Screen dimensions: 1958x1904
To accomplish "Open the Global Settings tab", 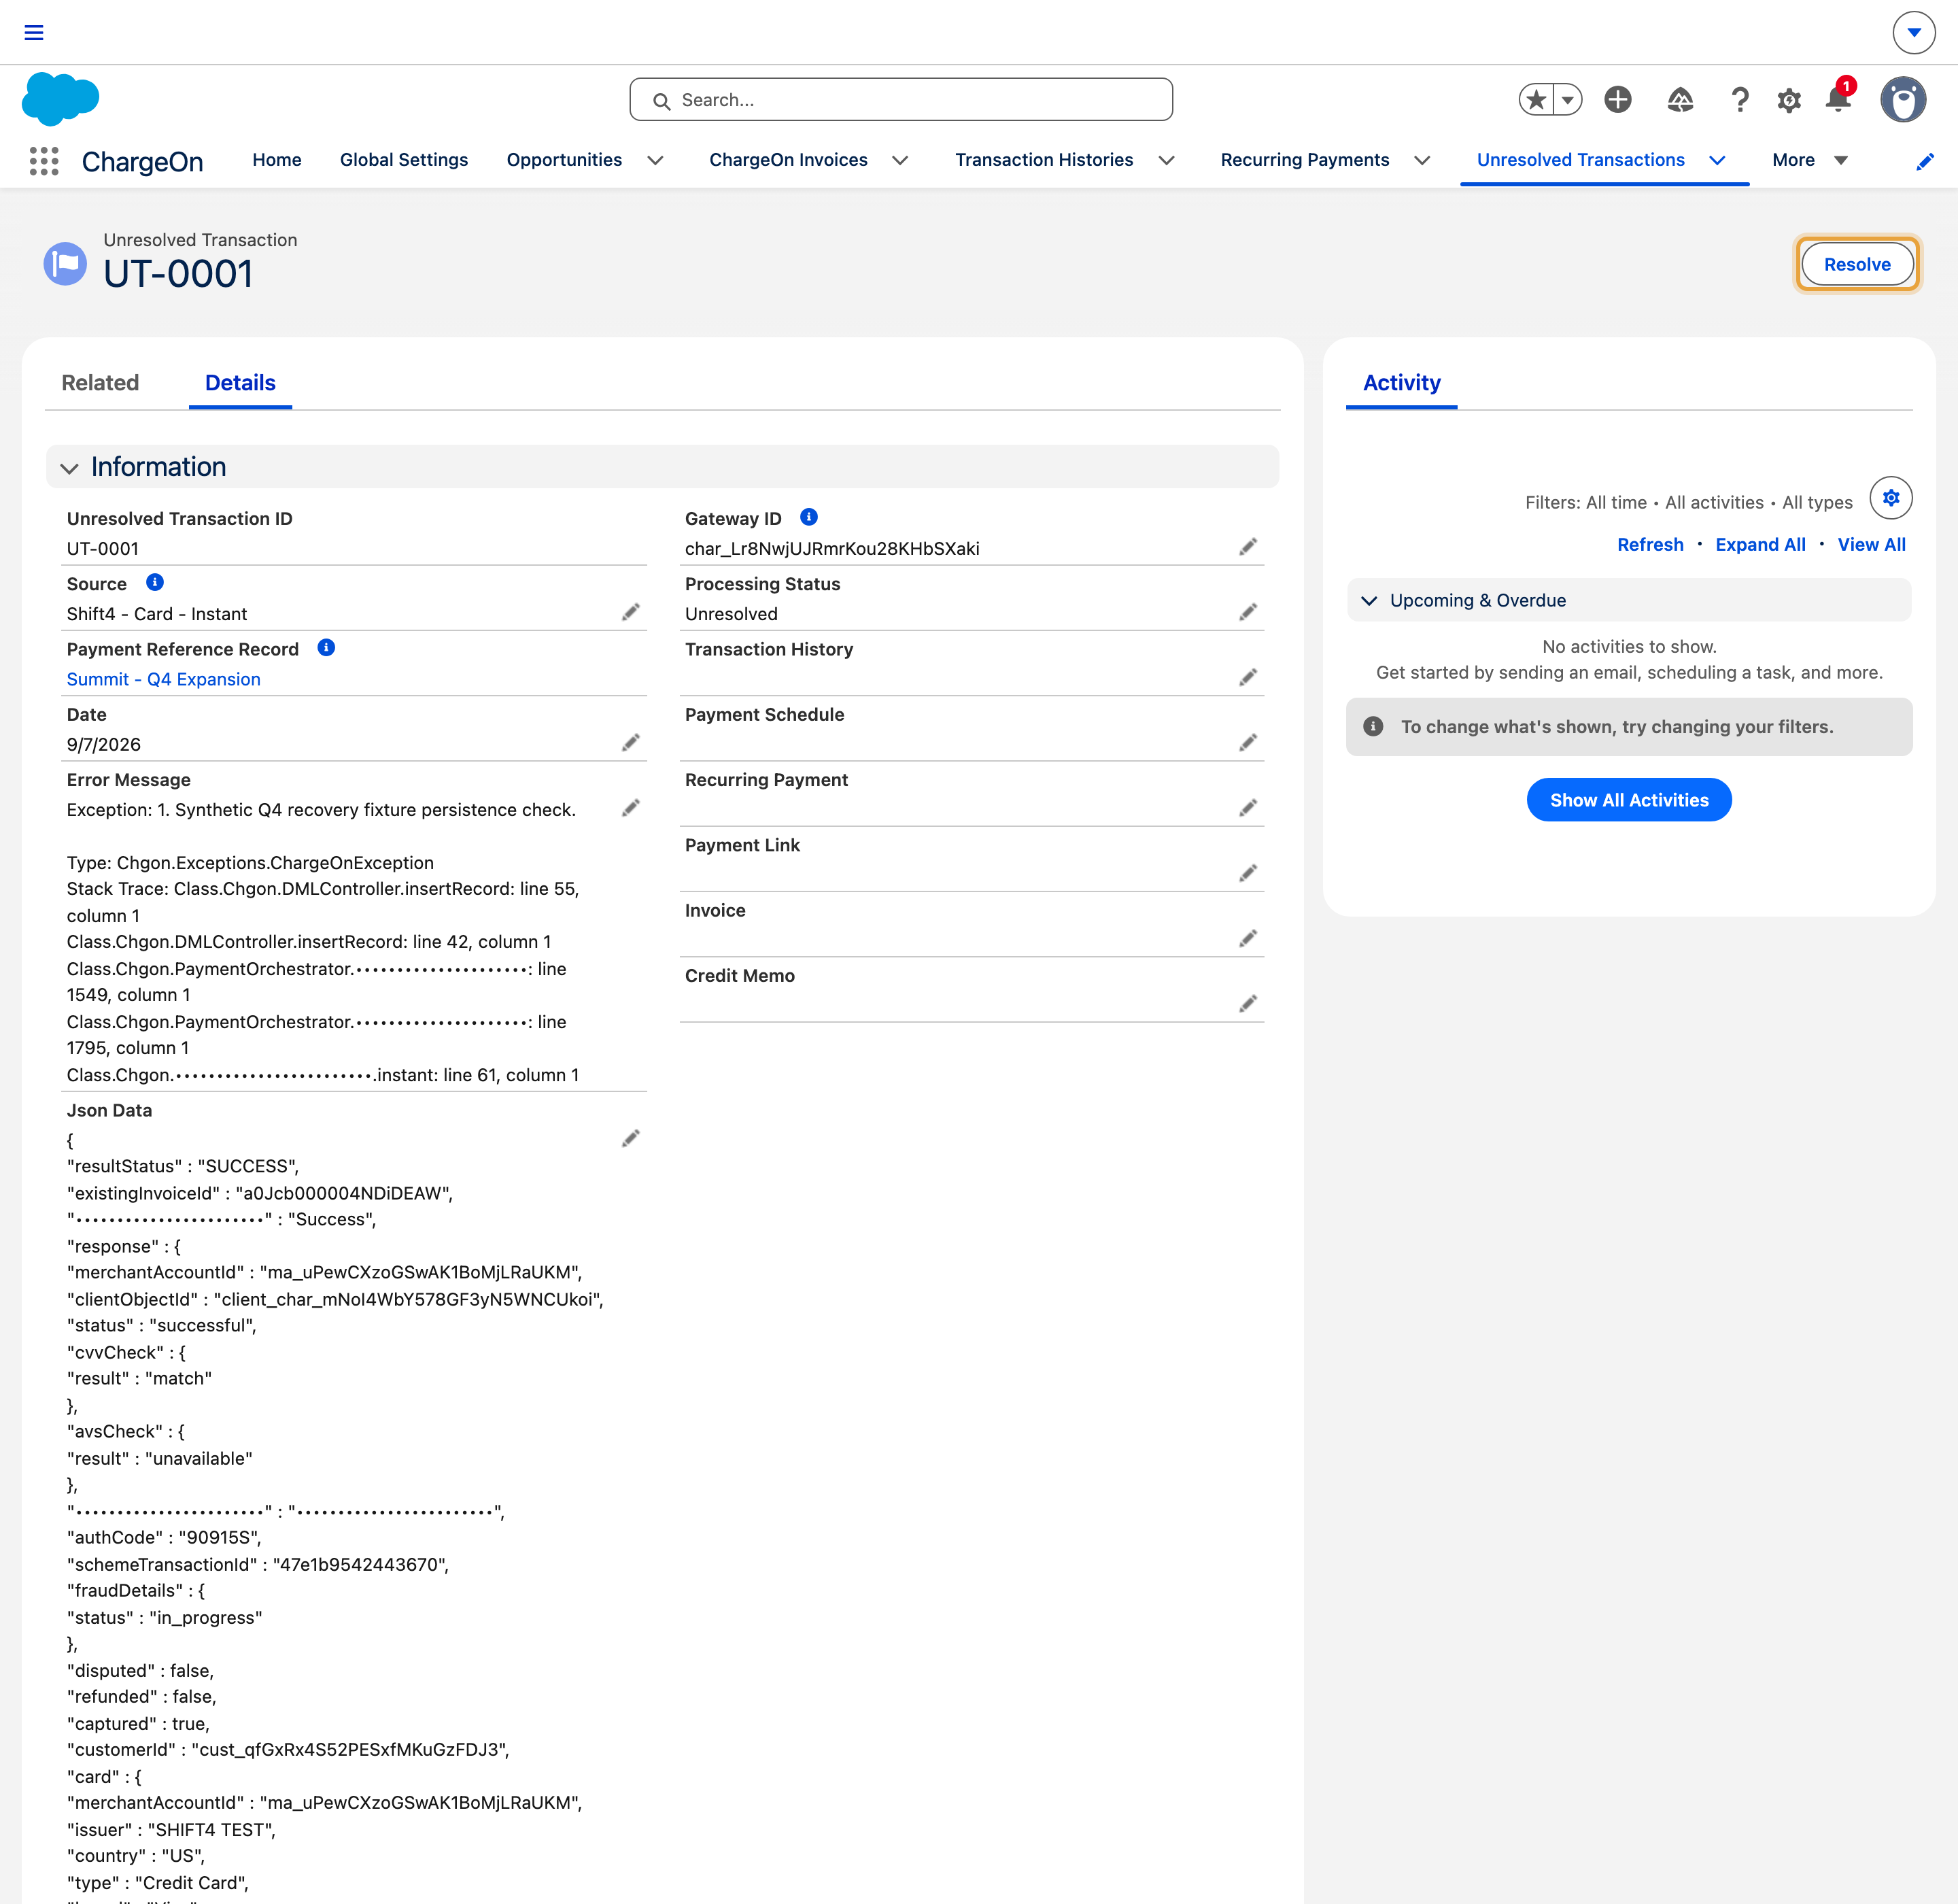I will (x=404, y=160).
